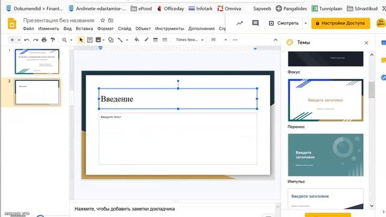Viewport: 386px width, 217px height.
Task: Open Infotark bookmark
Action: (200, 8)
